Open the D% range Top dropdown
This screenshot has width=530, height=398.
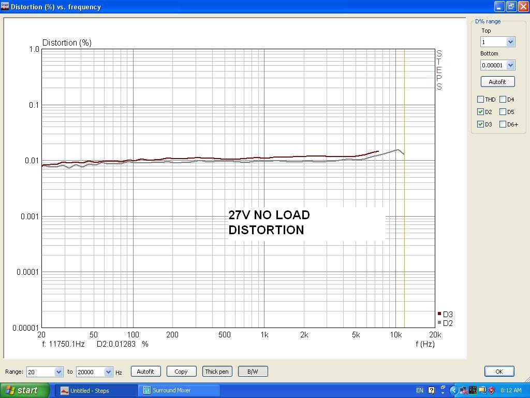tap(510, 42)
